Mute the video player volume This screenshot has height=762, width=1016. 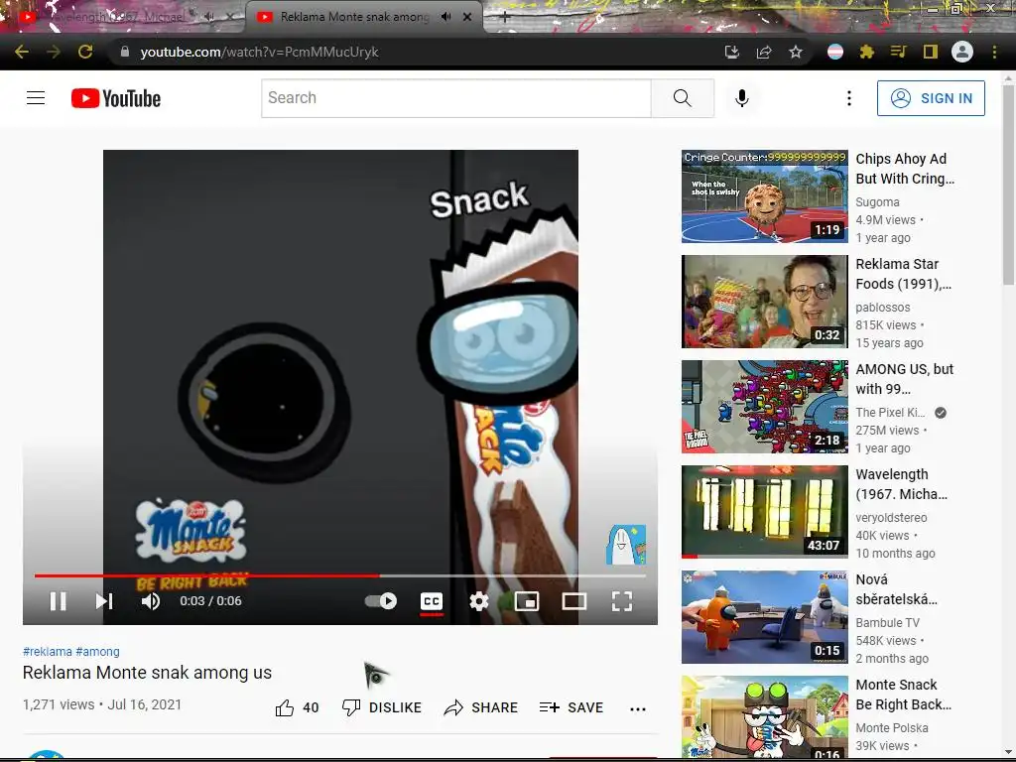pos(151,601)
